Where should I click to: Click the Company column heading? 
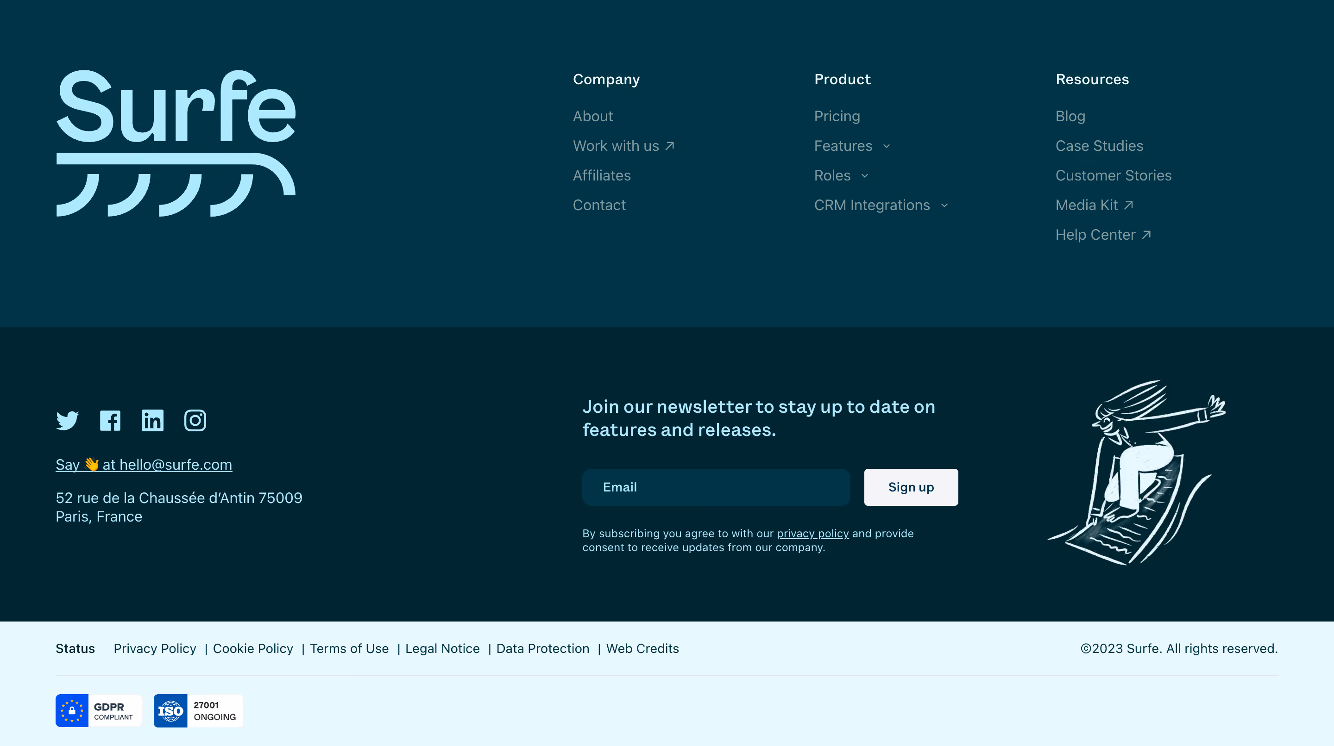pos(606,79)
